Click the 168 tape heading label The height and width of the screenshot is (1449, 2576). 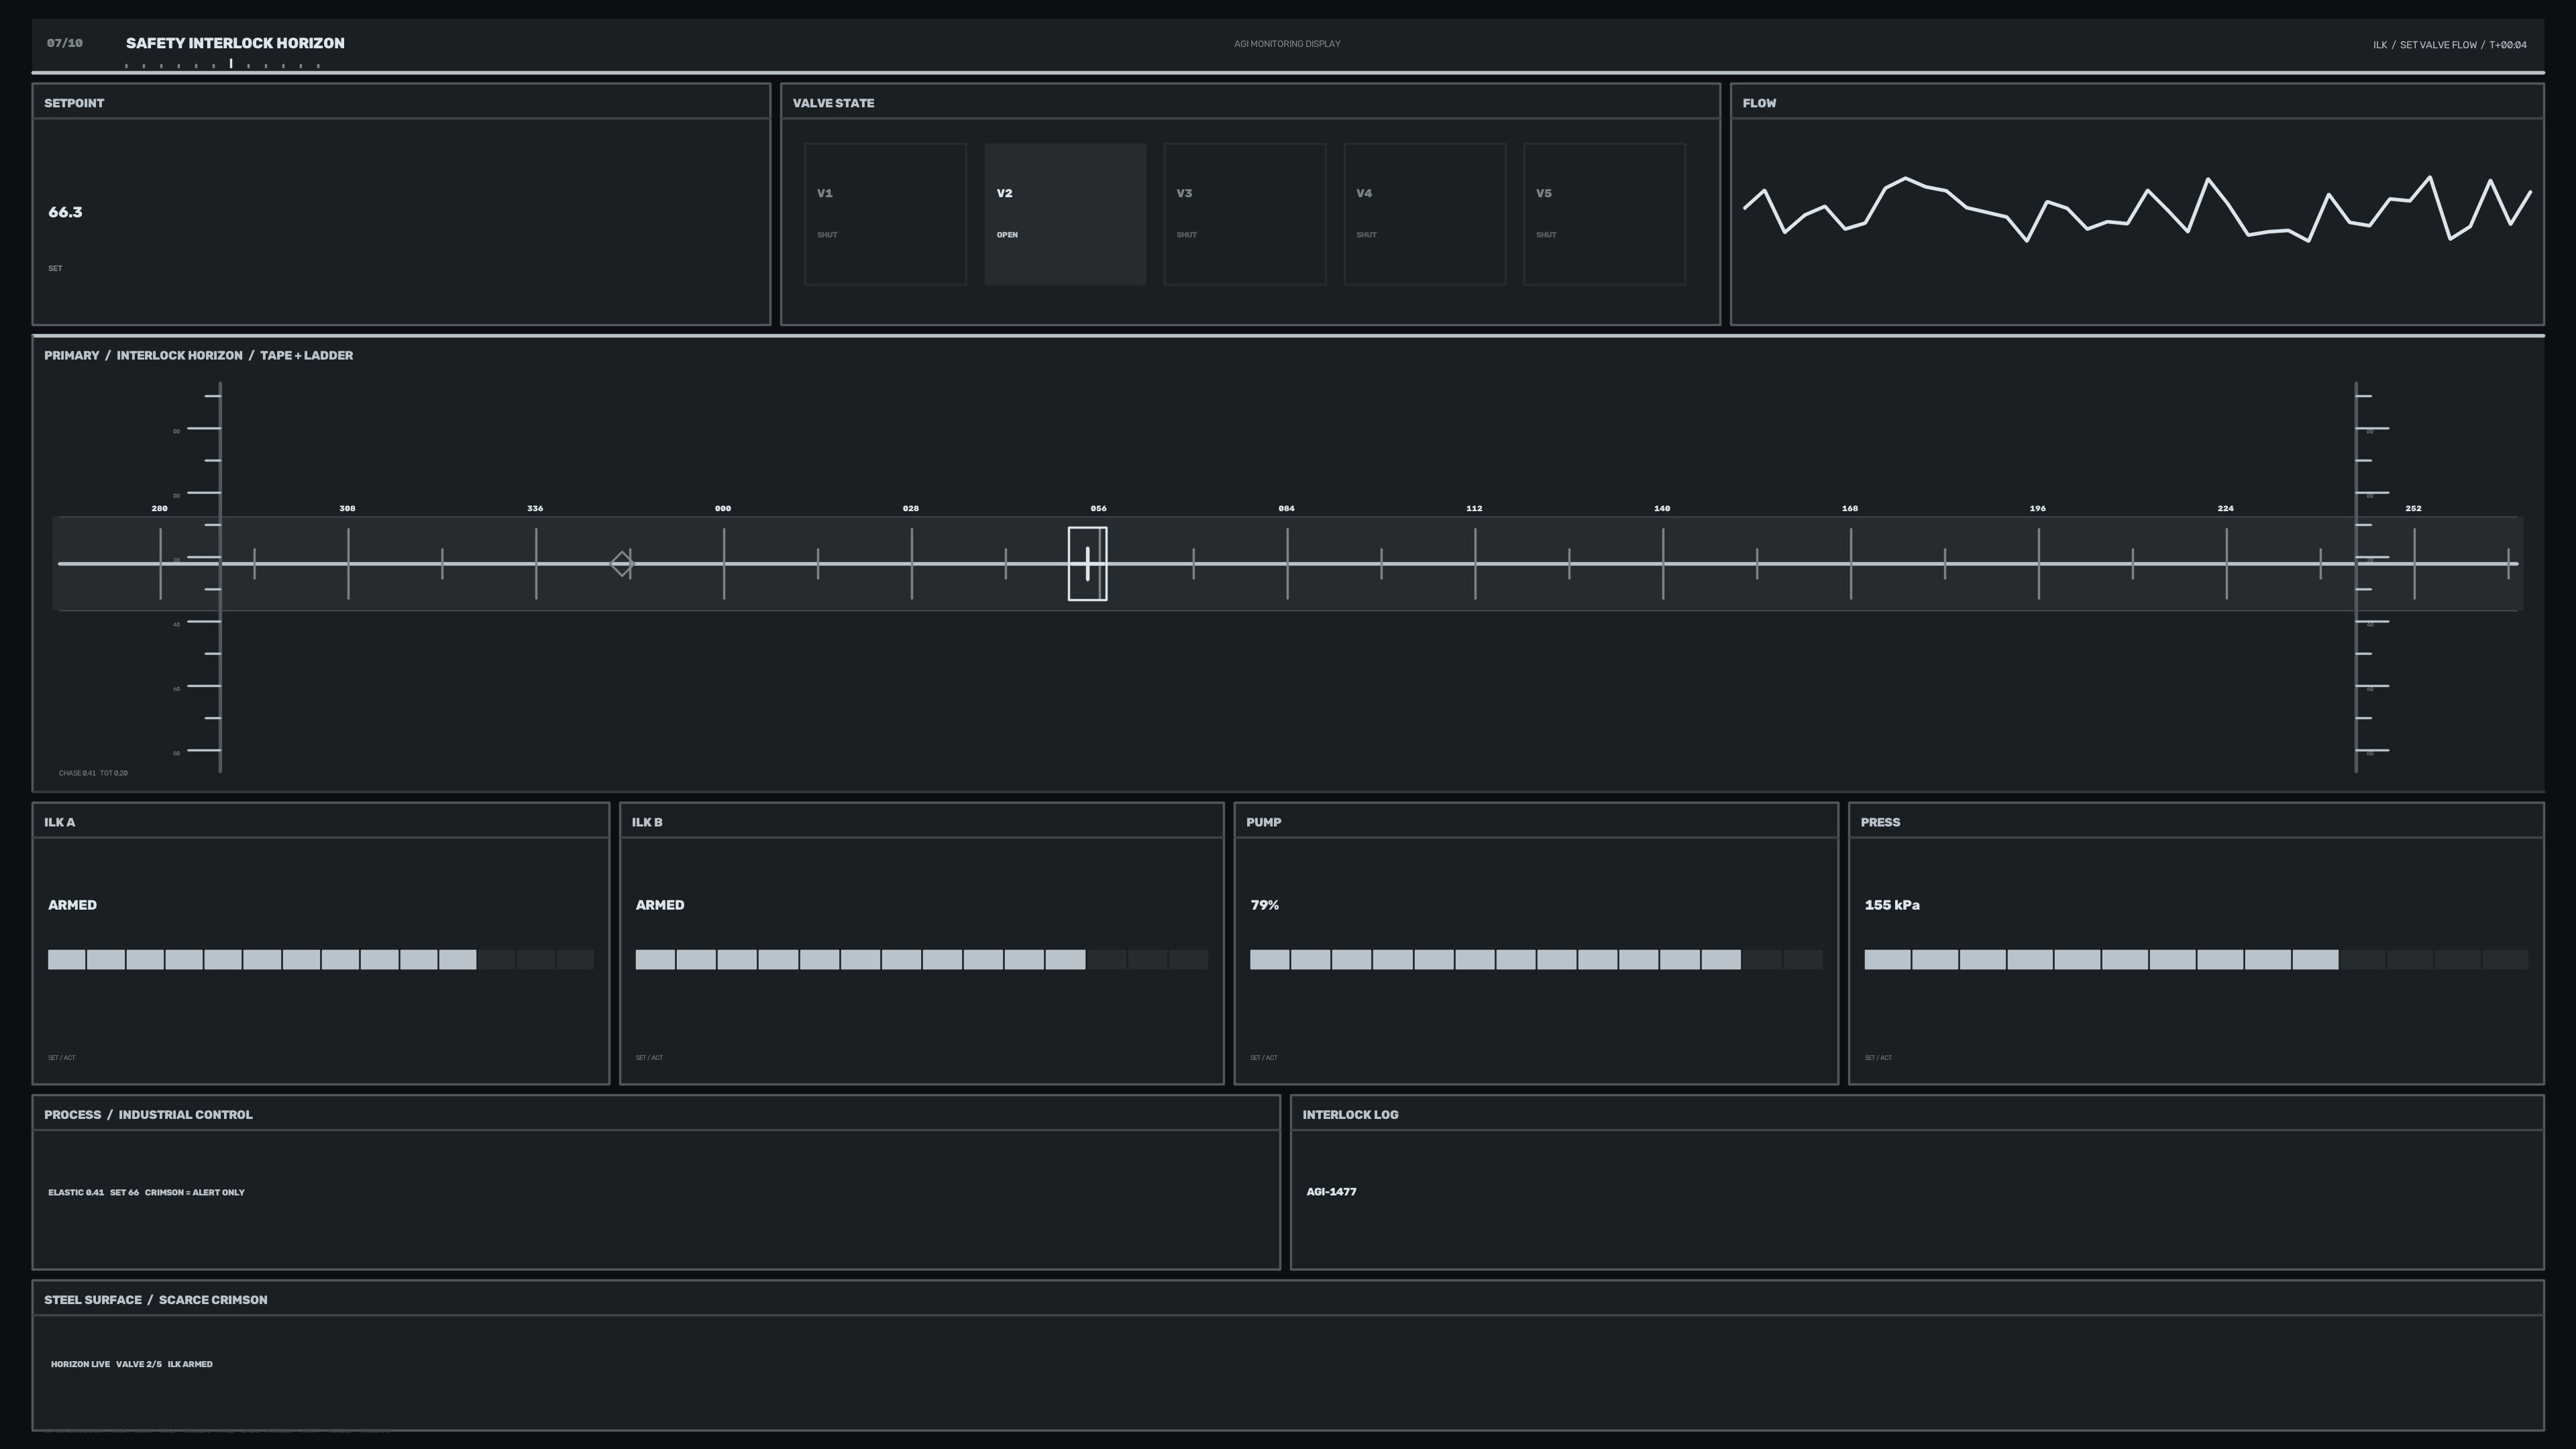click(x=1850, y=508)
